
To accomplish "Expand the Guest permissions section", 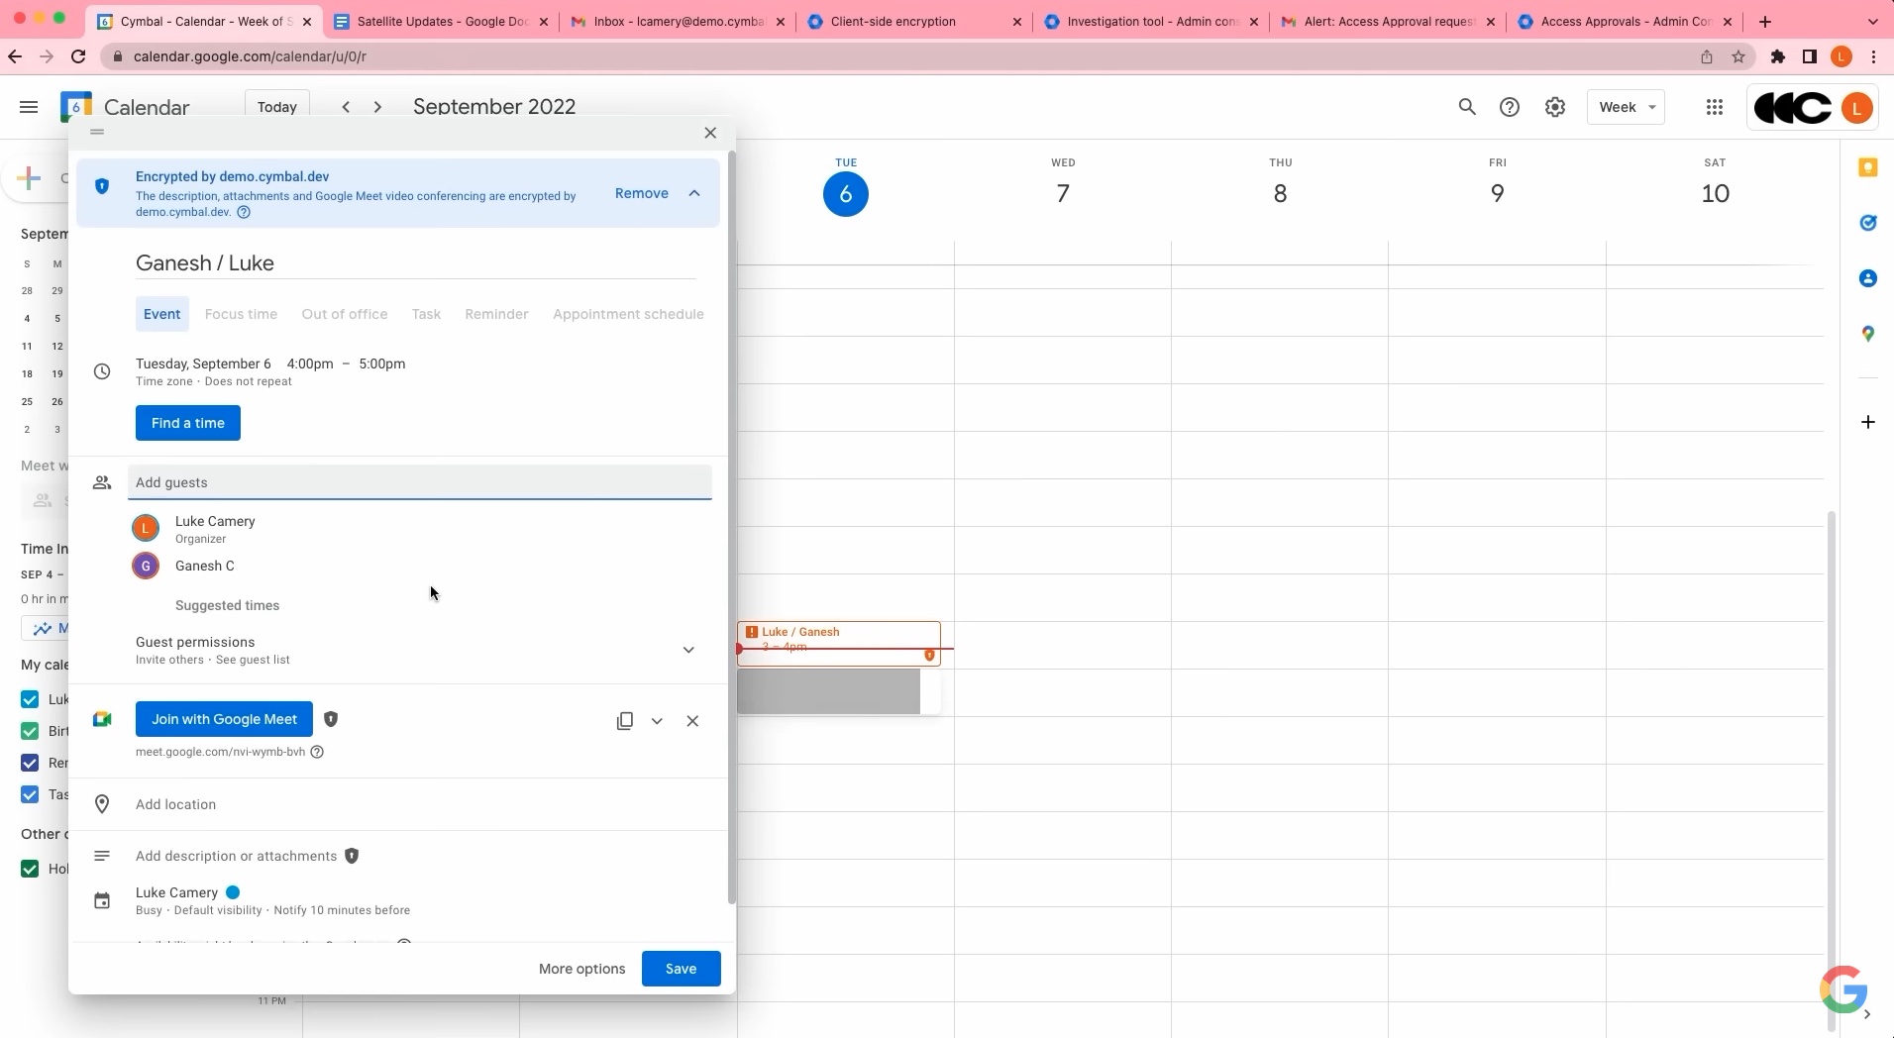I will coord(688,651).
